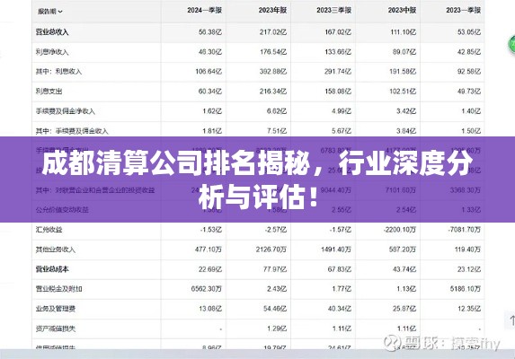Select 资产减值损失 value 1.29亿
The height and width of the screenshot is (359, 515).
click(x=277, y=328)
